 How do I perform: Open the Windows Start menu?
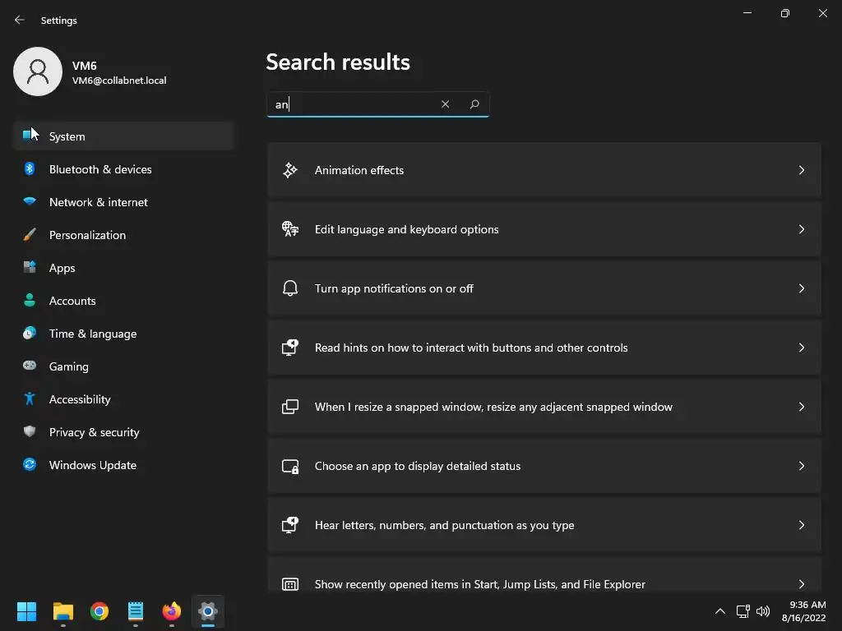tap(26, 611)
